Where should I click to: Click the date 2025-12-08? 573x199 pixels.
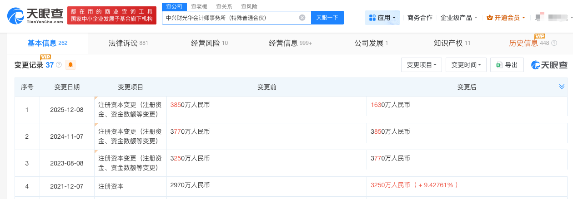(67, 110)
